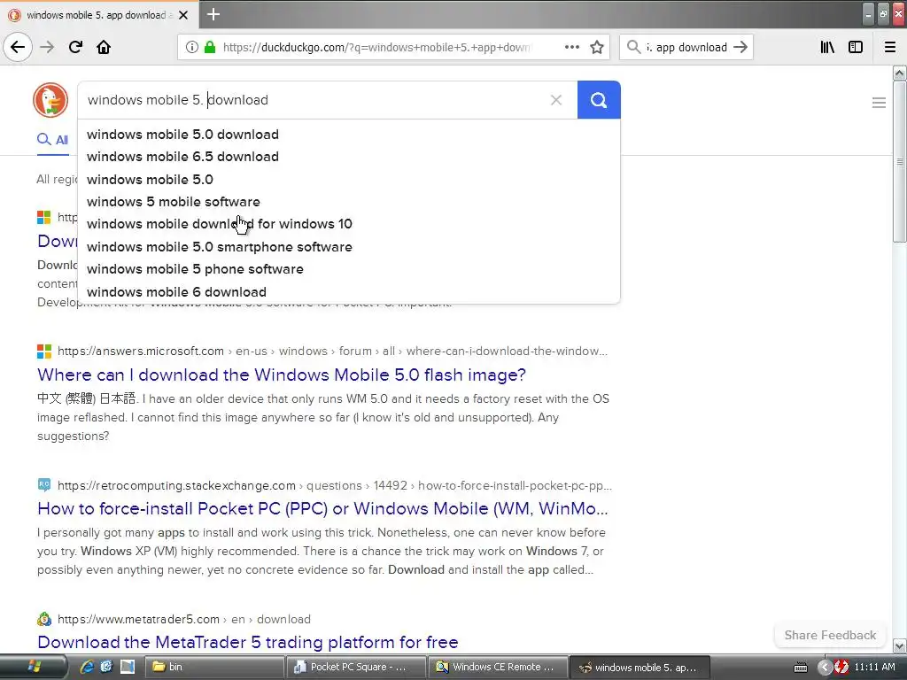Select windows mobile 5.0 smartphone software suggestion

(x=349, y=247)
